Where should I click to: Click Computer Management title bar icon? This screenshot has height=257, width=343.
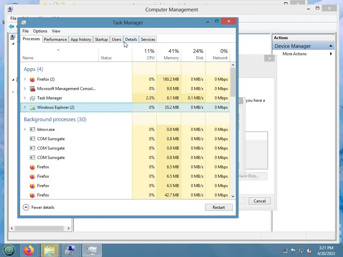click(x=10, y=9)
